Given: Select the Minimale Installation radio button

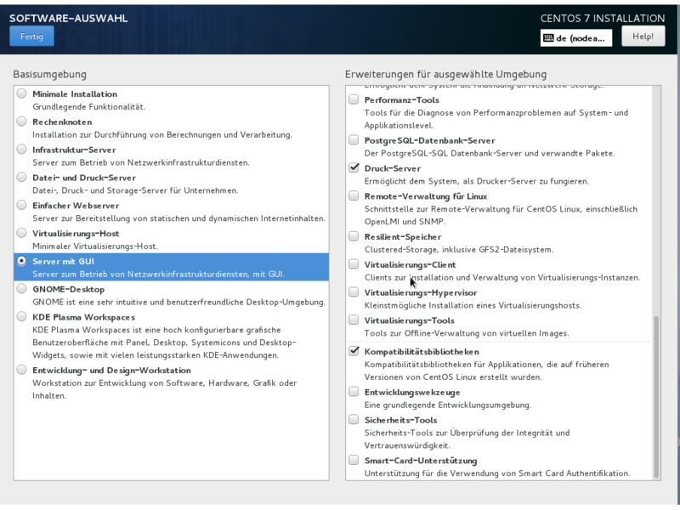Looking at the screenshot, I should tap(22, 93).
